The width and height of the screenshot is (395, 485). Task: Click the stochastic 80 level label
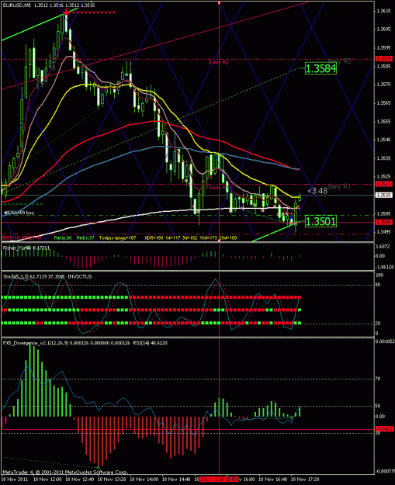(x=378, y=285)
